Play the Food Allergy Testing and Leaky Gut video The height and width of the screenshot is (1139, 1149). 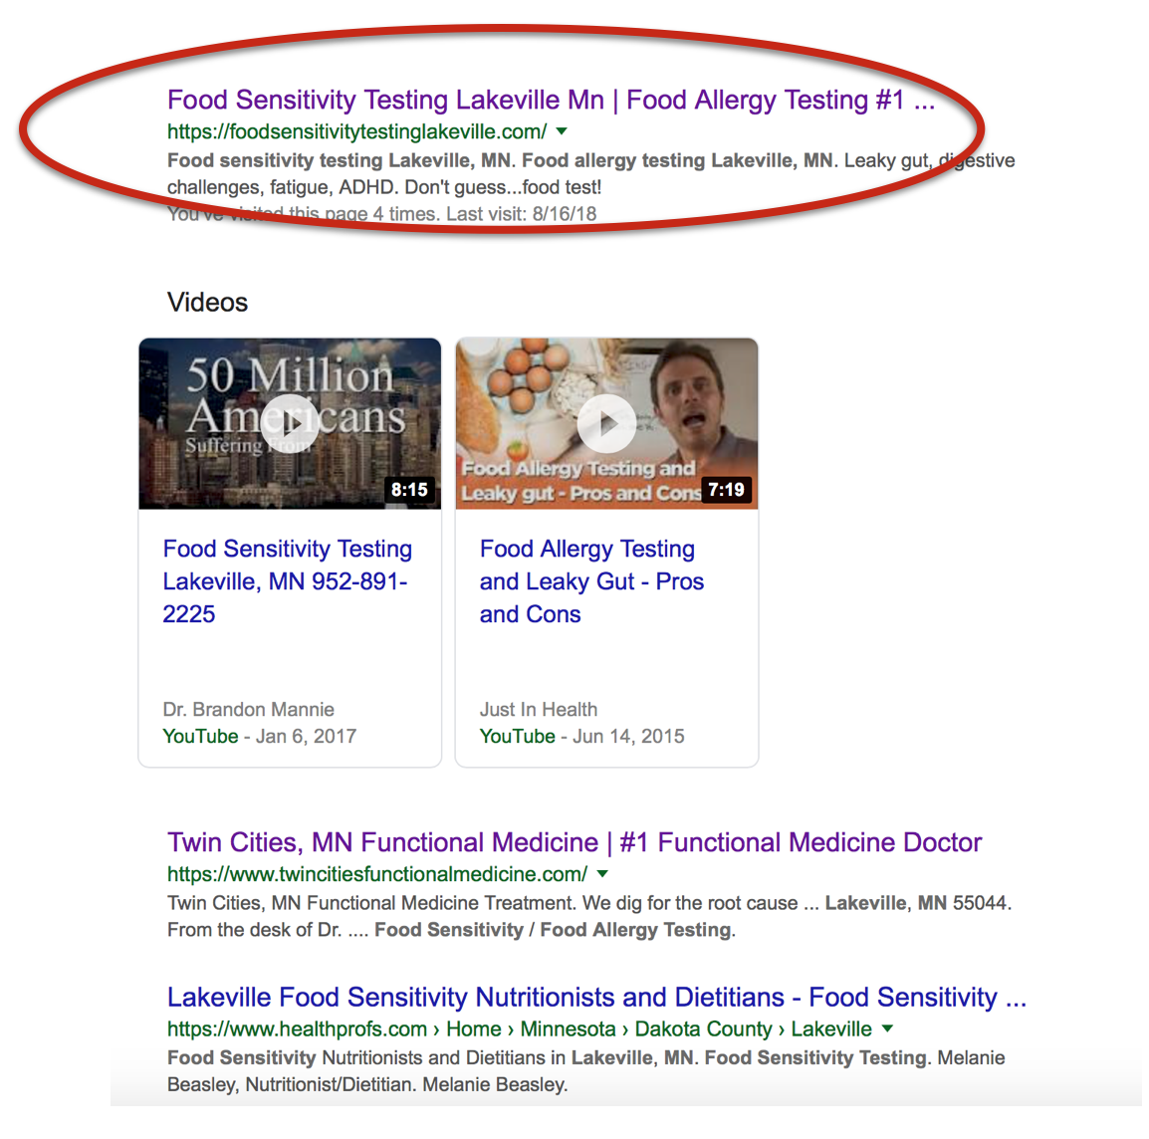point(606,423)
